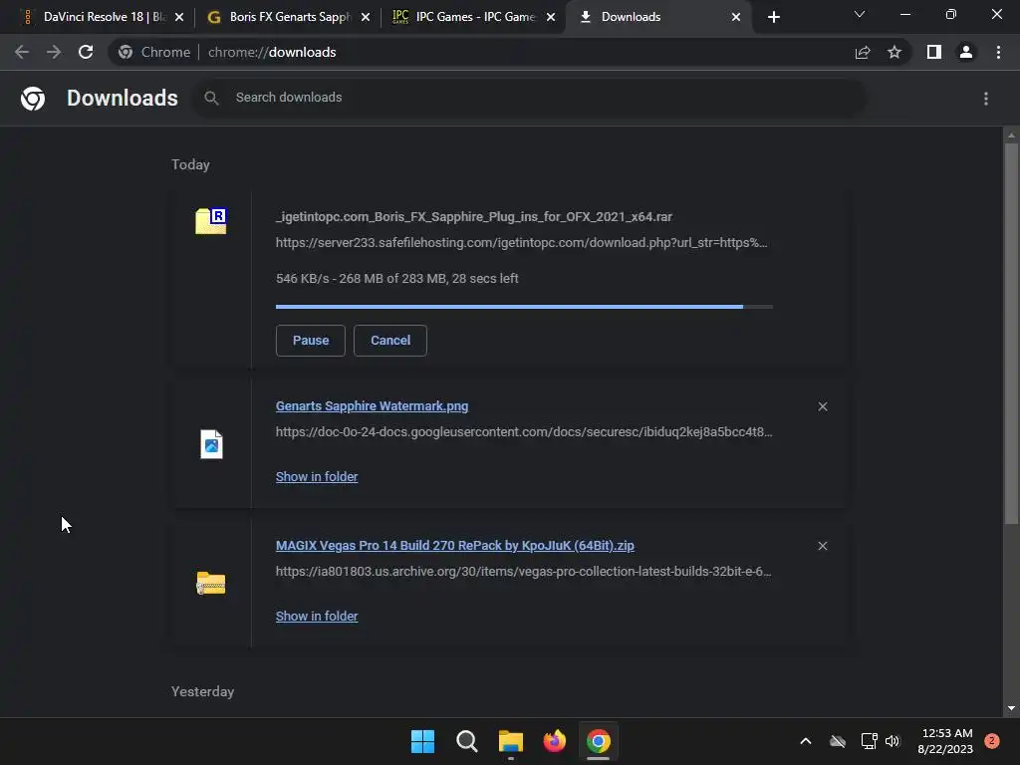Open notifications badge showing 2

992,741
